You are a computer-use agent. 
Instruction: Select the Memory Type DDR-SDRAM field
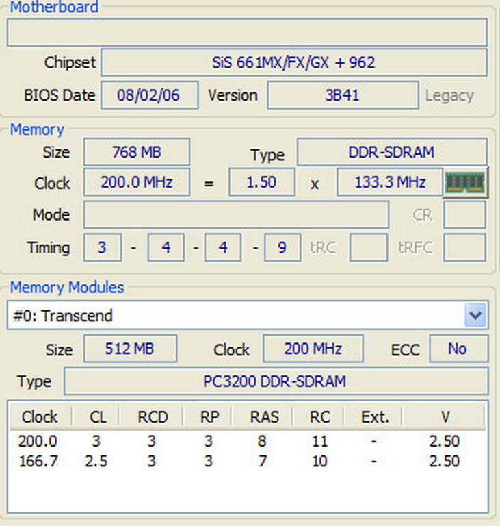pos(391,152)
